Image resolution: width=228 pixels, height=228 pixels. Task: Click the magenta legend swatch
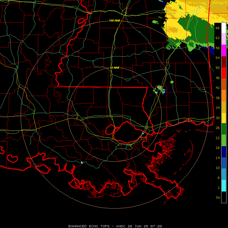(224, 50)
